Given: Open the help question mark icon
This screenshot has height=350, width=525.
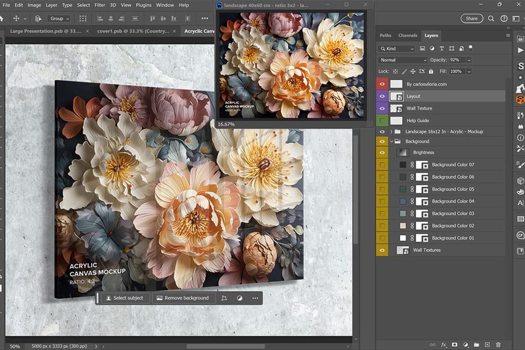Looking at the screenshot, I should point(503,18).
